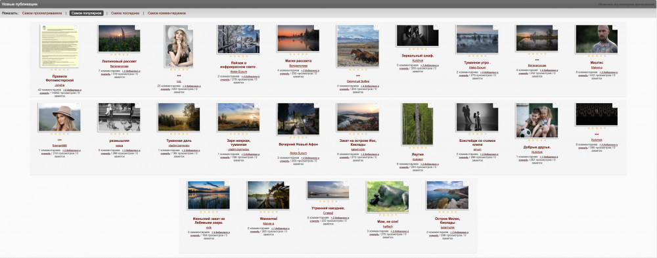Image resolution: width=657 pixels, height=258 pixels.
Task: Open the Утренний наездник photo thumbnail
Action: pyautogui.click(x=328, y=190)
